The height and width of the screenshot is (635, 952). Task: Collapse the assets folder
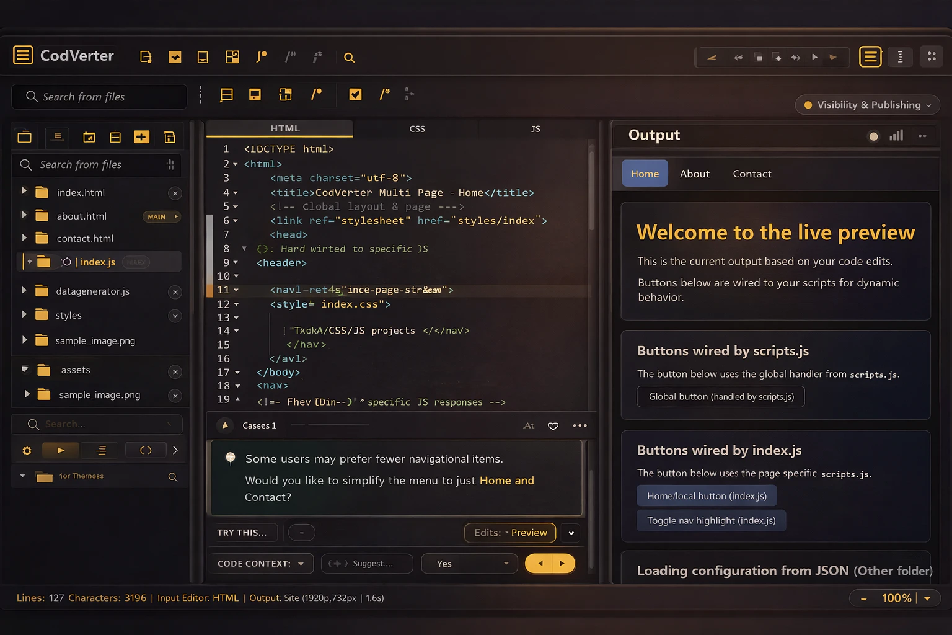[25, 370]
